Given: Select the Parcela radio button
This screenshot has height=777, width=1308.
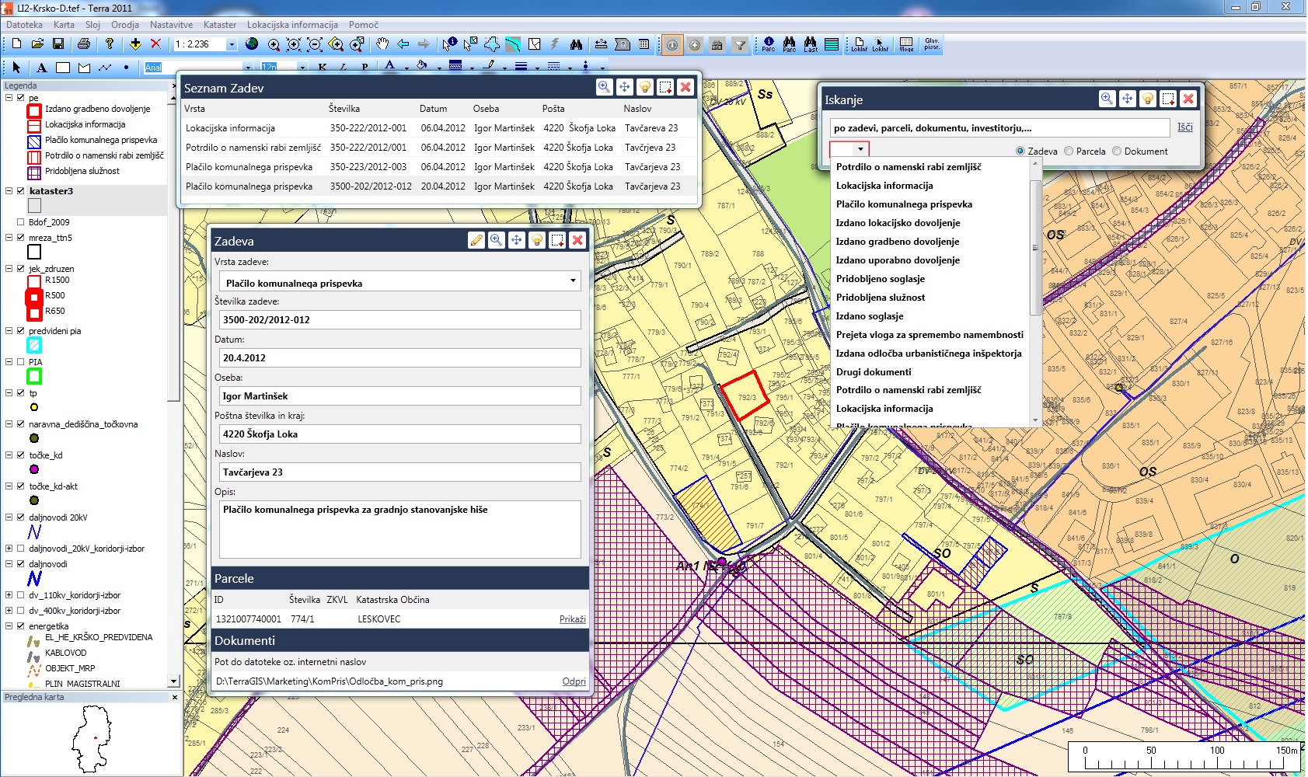Looking at the screenshot, I should (1069, 151).
